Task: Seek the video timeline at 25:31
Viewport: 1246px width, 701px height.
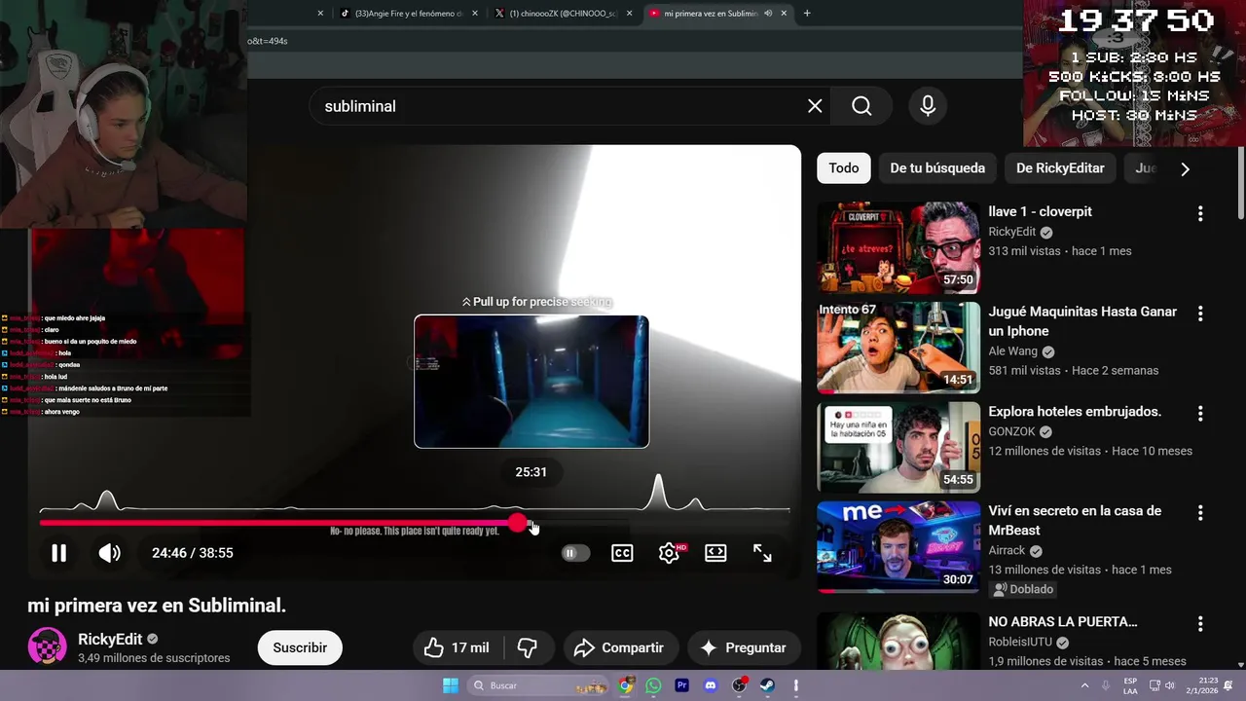Action: point(531,523)
